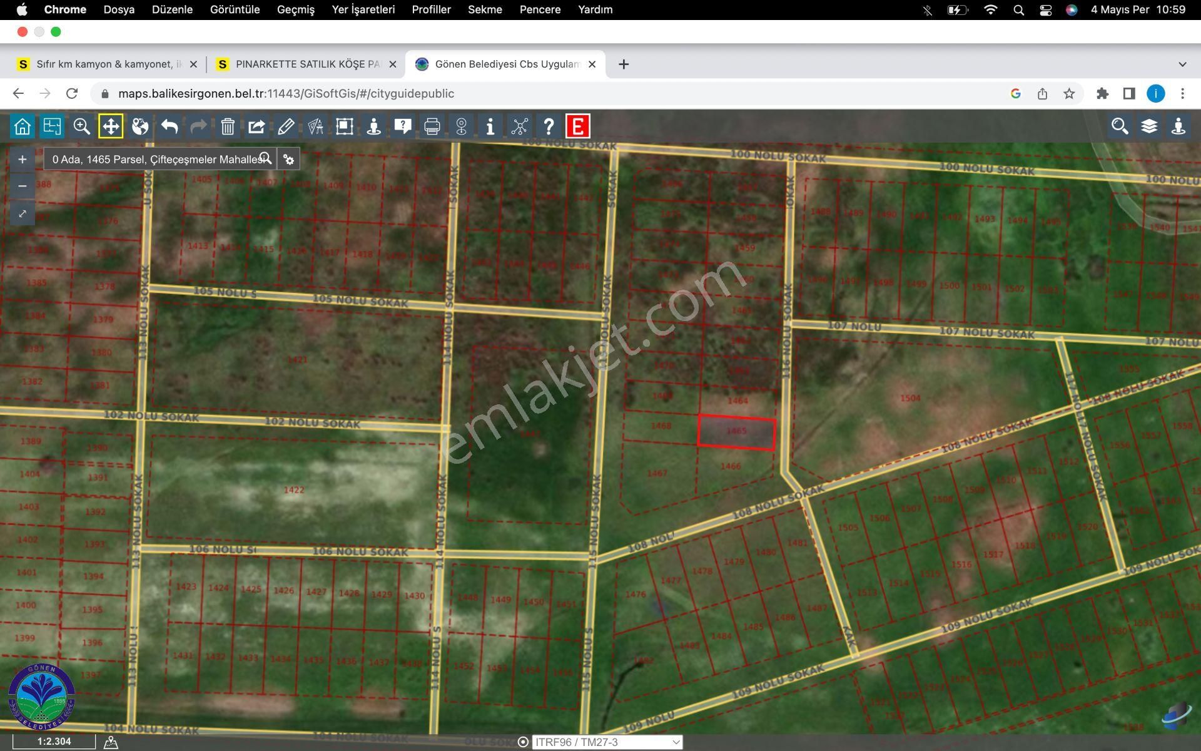Open the Profiller menu
Viewport: 1201px width, 751px height.
click(431, 9)
